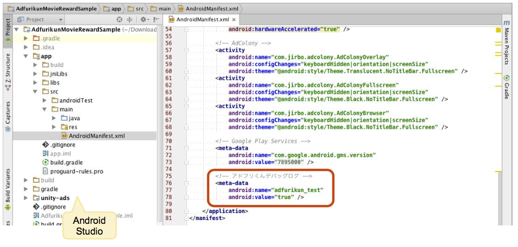Fold the meta-data block at line 76
Image resolution: width=518 pixels, height=247 pixels.
[187, 183]
